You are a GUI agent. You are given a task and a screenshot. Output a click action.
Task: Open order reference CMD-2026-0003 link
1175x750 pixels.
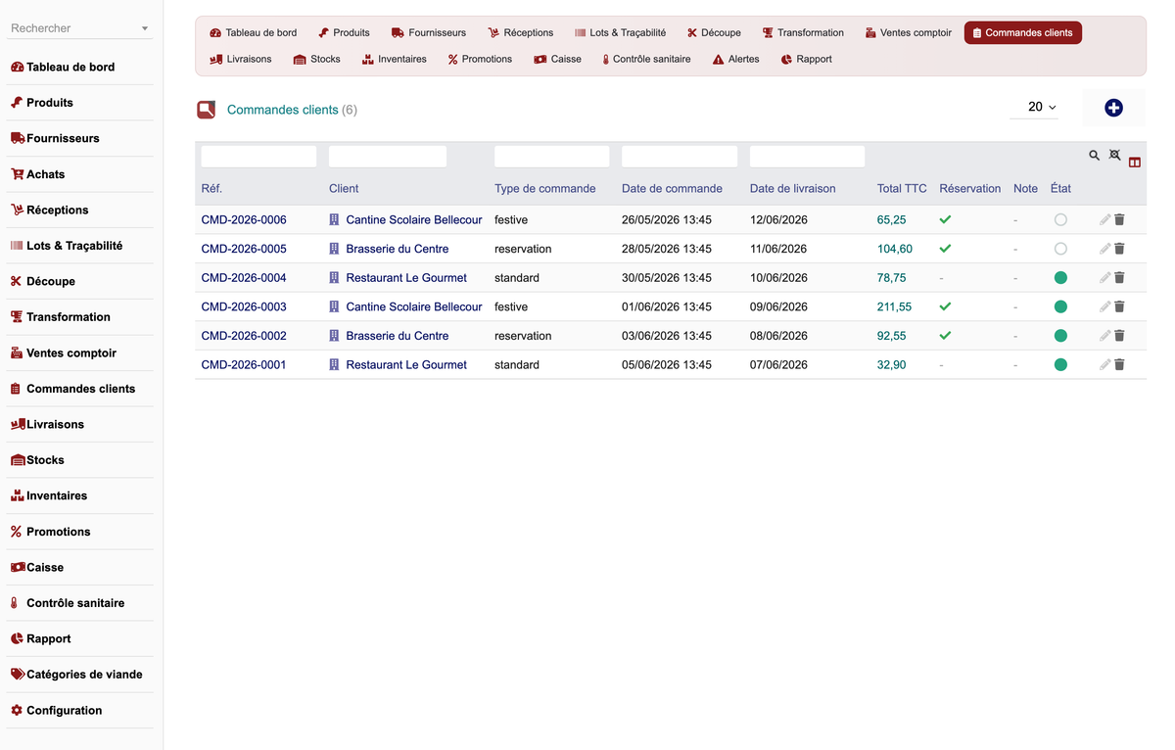pos(244,306)
